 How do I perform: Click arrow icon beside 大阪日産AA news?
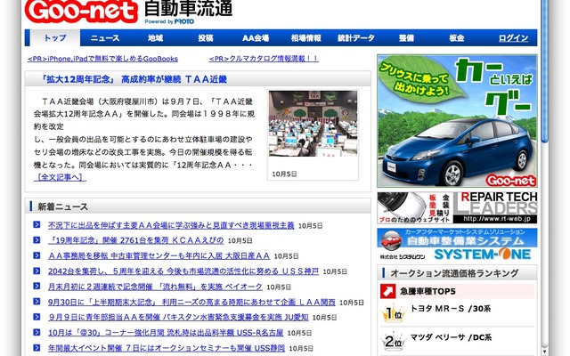pos(37,255)
